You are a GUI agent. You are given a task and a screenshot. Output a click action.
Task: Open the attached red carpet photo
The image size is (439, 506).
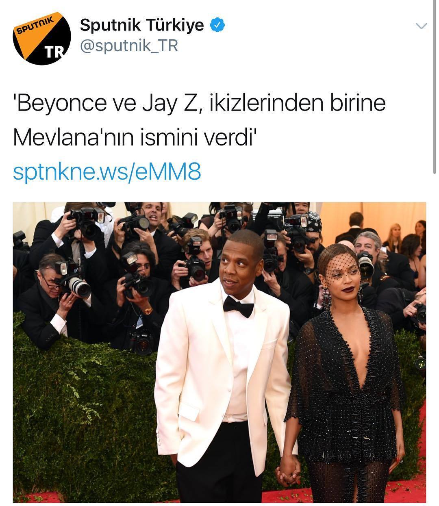tap(219, 352)
